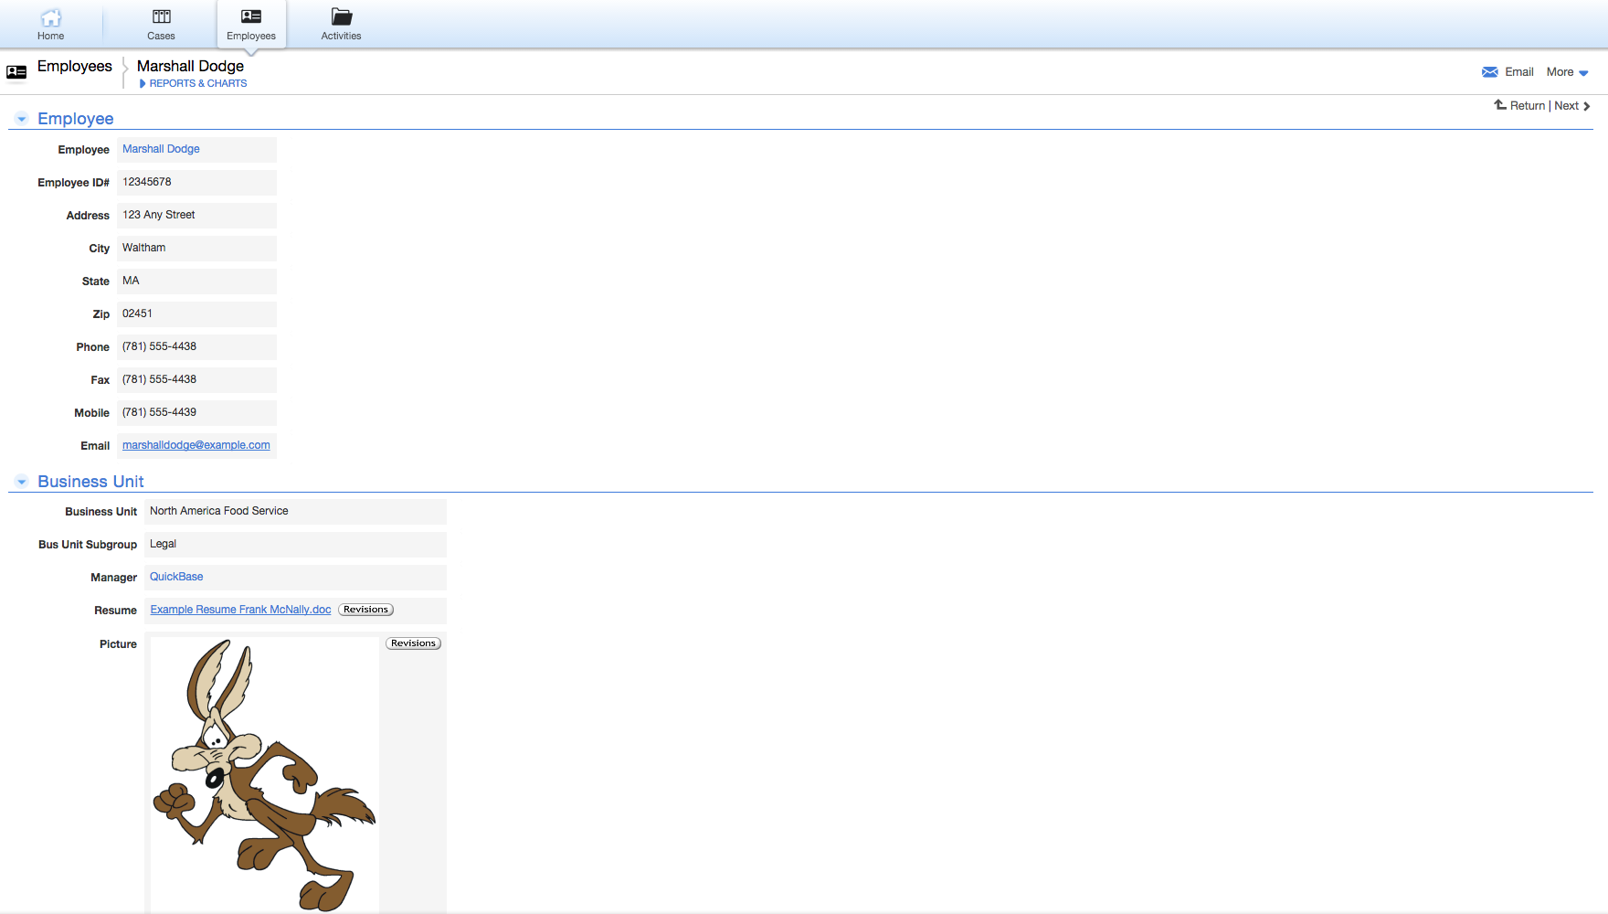Click the city value Waltham
Screen dimensions: 1608x914
tap(144, 248)
